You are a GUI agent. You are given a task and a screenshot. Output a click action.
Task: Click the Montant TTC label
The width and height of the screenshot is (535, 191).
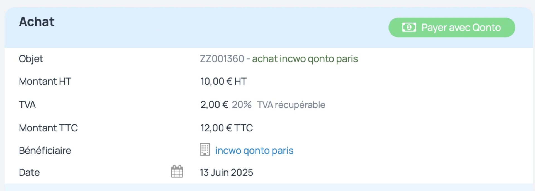click(48, 128)
